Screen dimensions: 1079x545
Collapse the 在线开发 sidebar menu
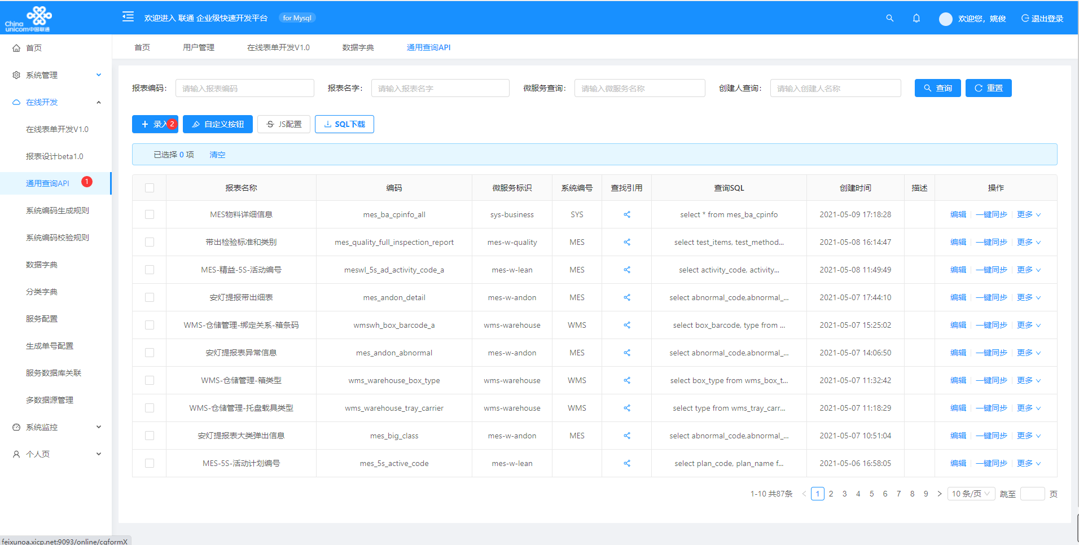pyautogui.click(x=56, y=102)
